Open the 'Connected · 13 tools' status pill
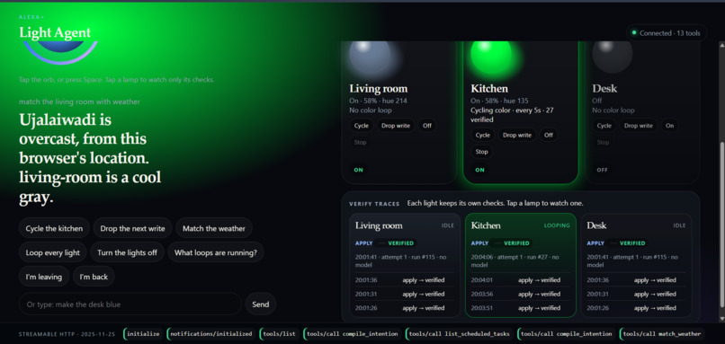This screenshot has height=344, width=725. [667, 33]
